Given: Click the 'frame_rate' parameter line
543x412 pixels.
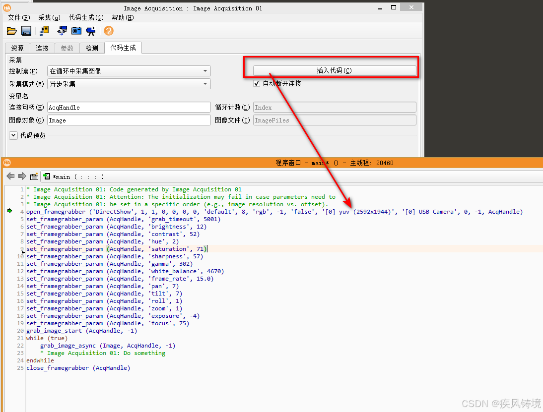Looking at the screenshot, I should [x=120, y=279].
